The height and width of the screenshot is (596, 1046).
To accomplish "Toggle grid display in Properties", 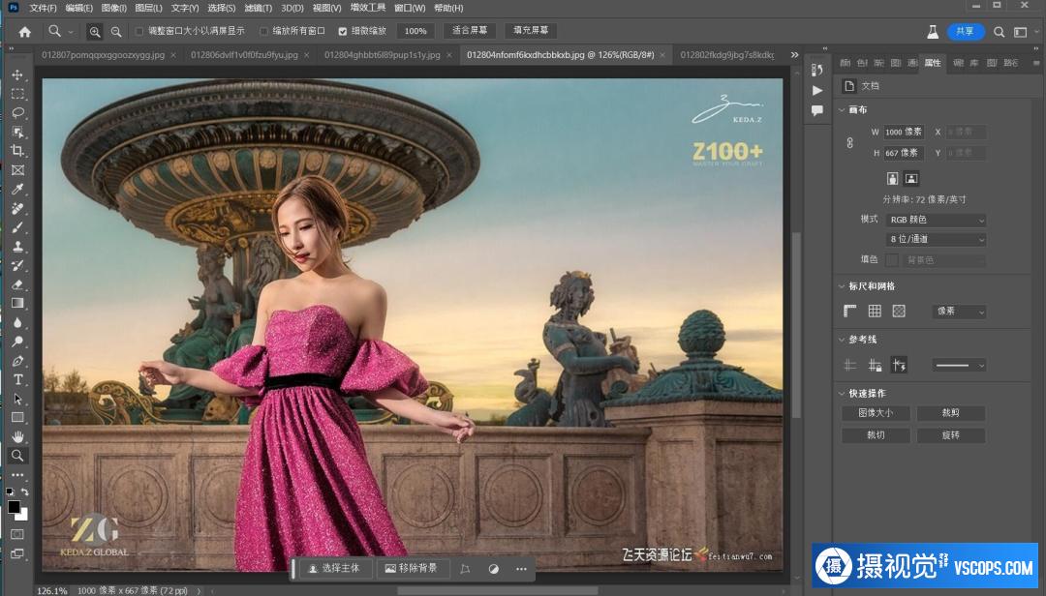I will point(875,311).
